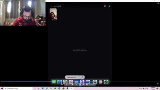The image size is (160, 90).
Task: Open the system tray volume icon
Action: click(x=147, y=88)
